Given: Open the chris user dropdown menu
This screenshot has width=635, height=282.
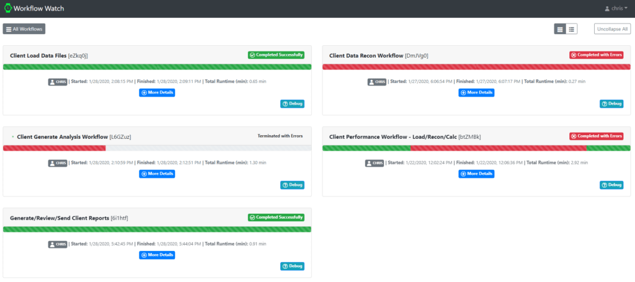Looking at the screenshot, I should coord(615,9).
